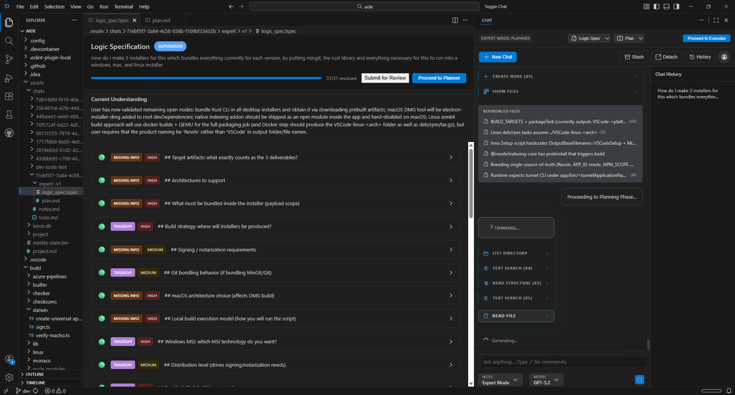The width and height of the screenshot is (735, 395).
Task: Open the GitHub view in the sidebar
Action: (9, 133)
